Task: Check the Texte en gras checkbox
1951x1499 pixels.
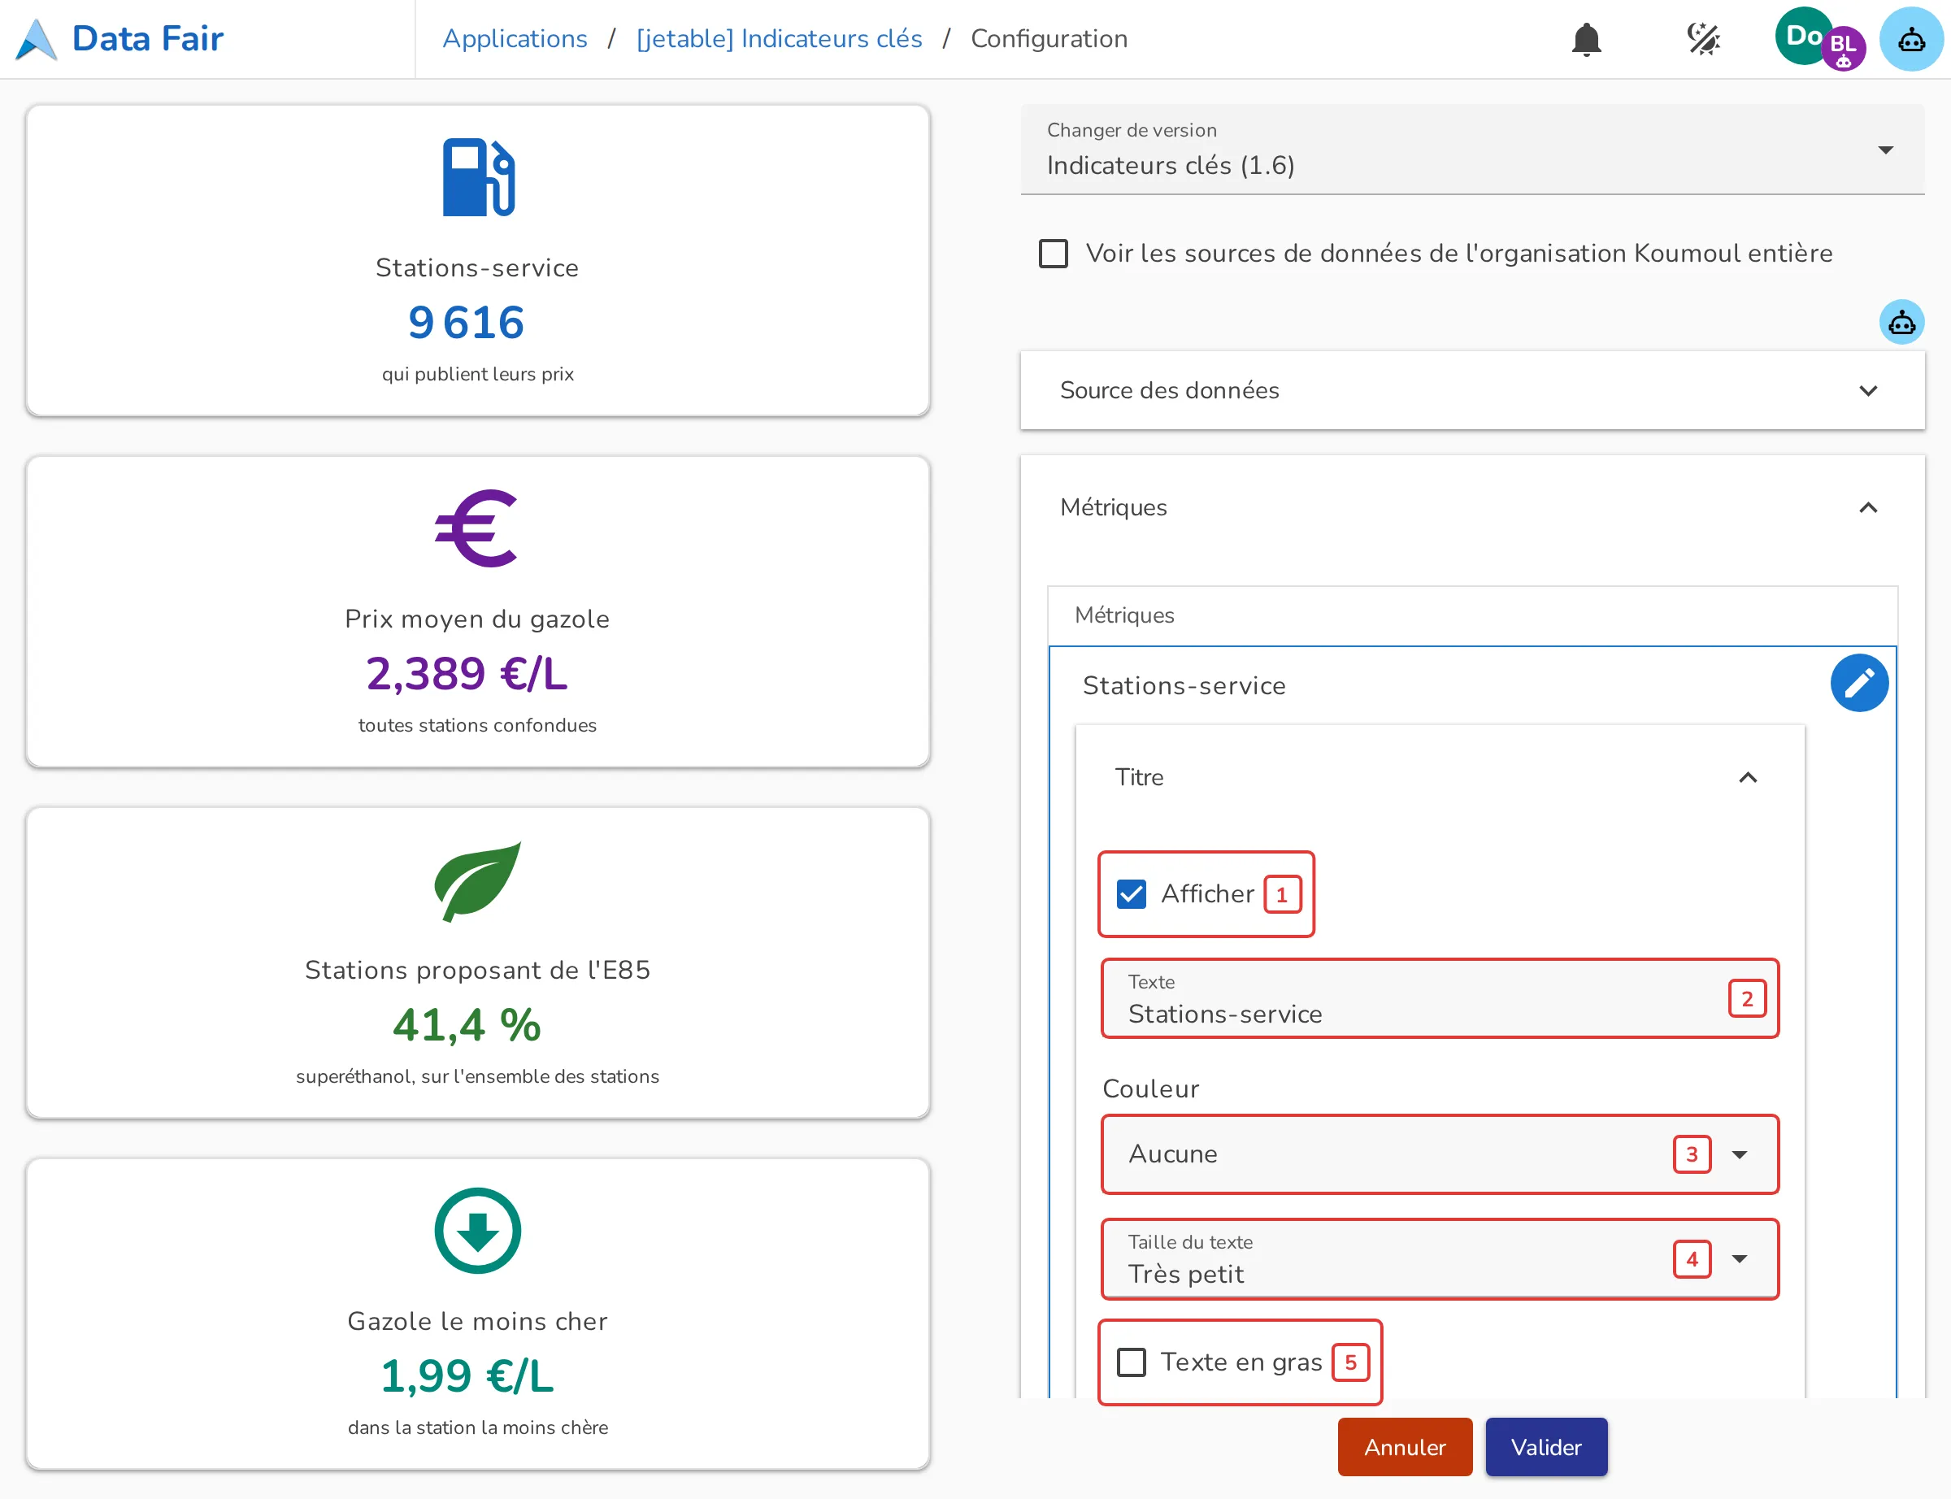Action: [1131, 1362]
